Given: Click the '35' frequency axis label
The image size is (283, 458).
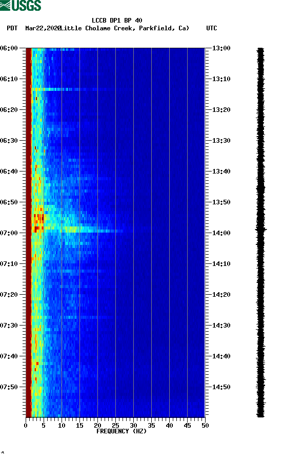Looking at the screenshot, I should click(151, 426).
